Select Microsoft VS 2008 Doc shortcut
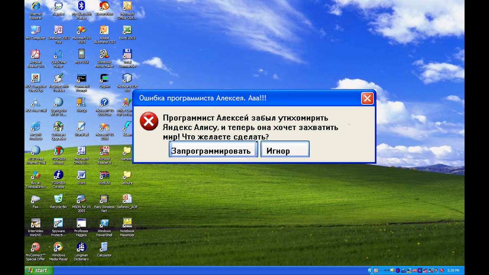 click(104, 107)
